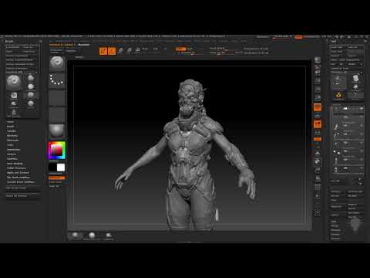The height and width of the screenshot is (278, 370).
Task: Open the current brush thumbnail on left shelf
Action: (x=57, y=63)
